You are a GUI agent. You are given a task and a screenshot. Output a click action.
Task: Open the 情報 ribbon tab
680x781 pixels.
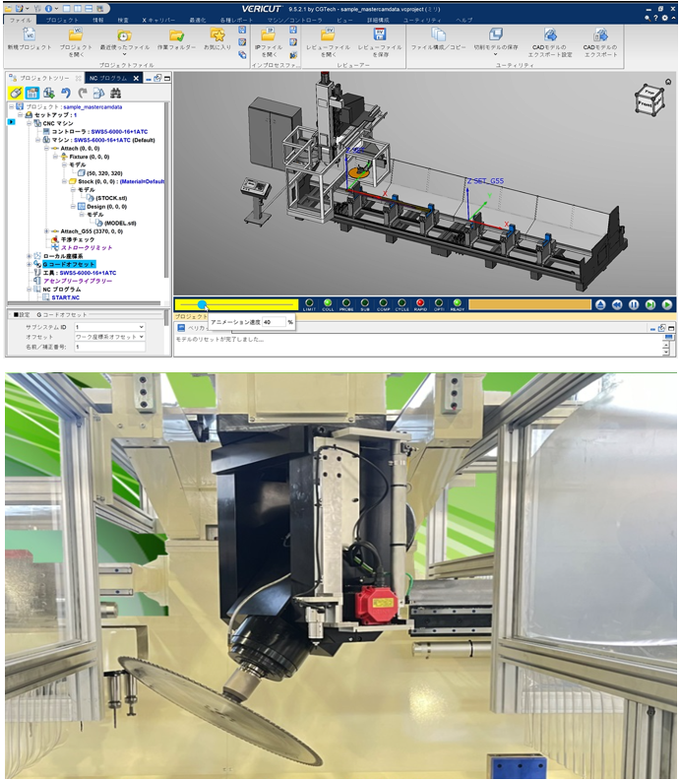click(x=98, y=20)
